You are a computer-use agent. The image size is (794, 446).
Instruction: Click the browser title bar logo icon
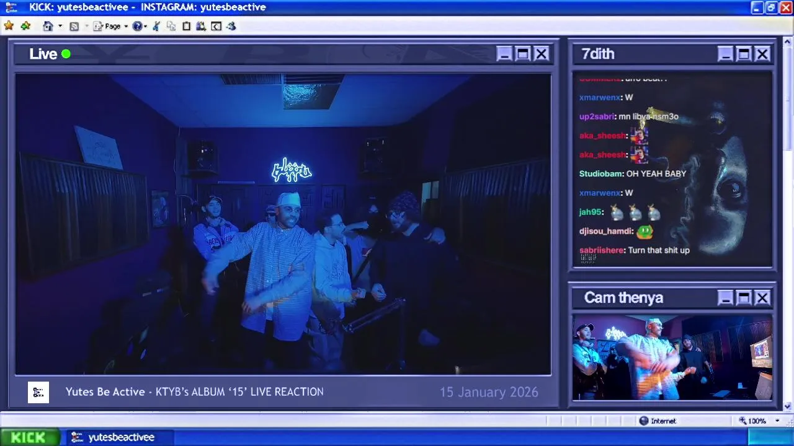11,7
